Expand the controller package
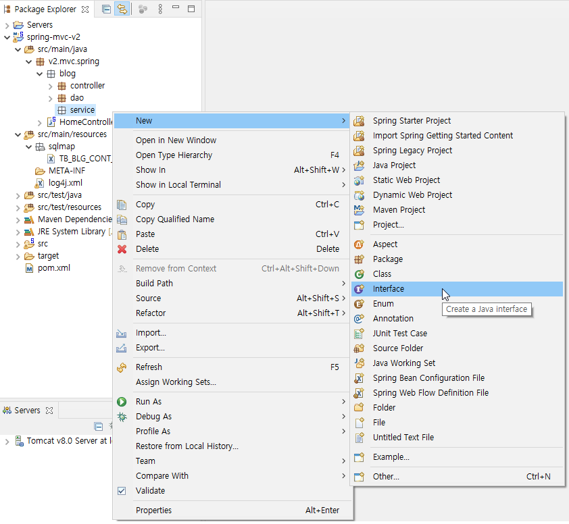This screenshot has height=524, width=569. coord(51,86)
